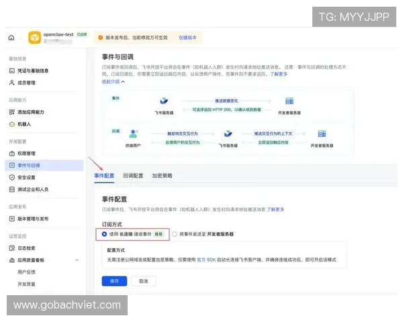403x322 pixels.
Task: Collapse the 应用质量看板 sidebar group
Action: (x=77, y=260)
